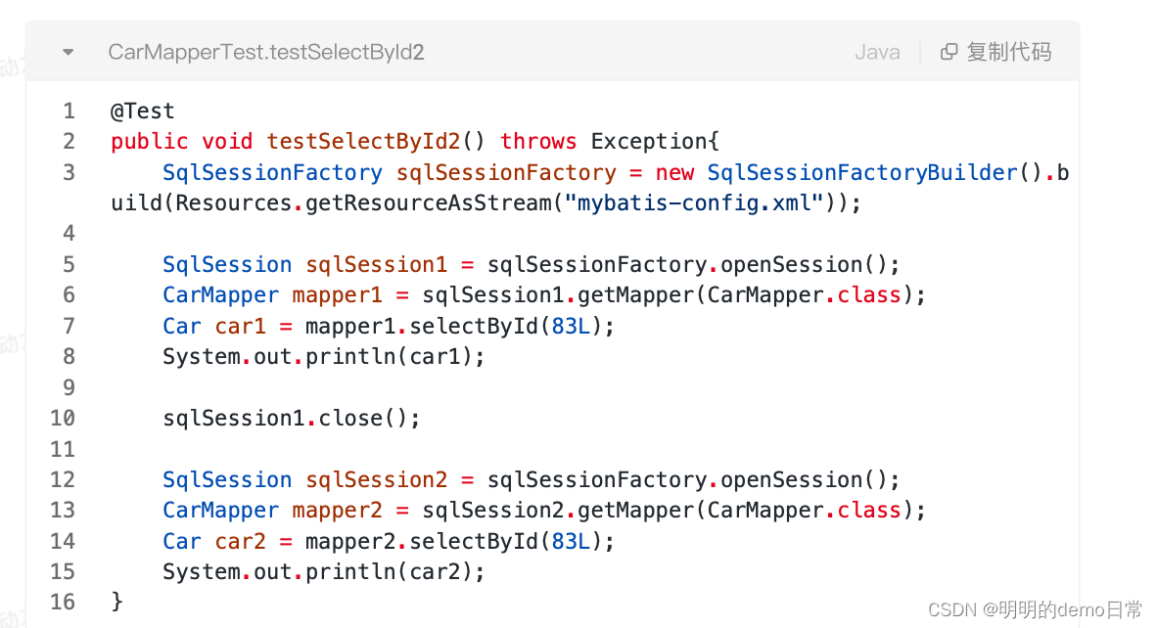Click the CSDN author watermark text
The height and width of the screenshot is (628, 1157).
(1035, 609)
